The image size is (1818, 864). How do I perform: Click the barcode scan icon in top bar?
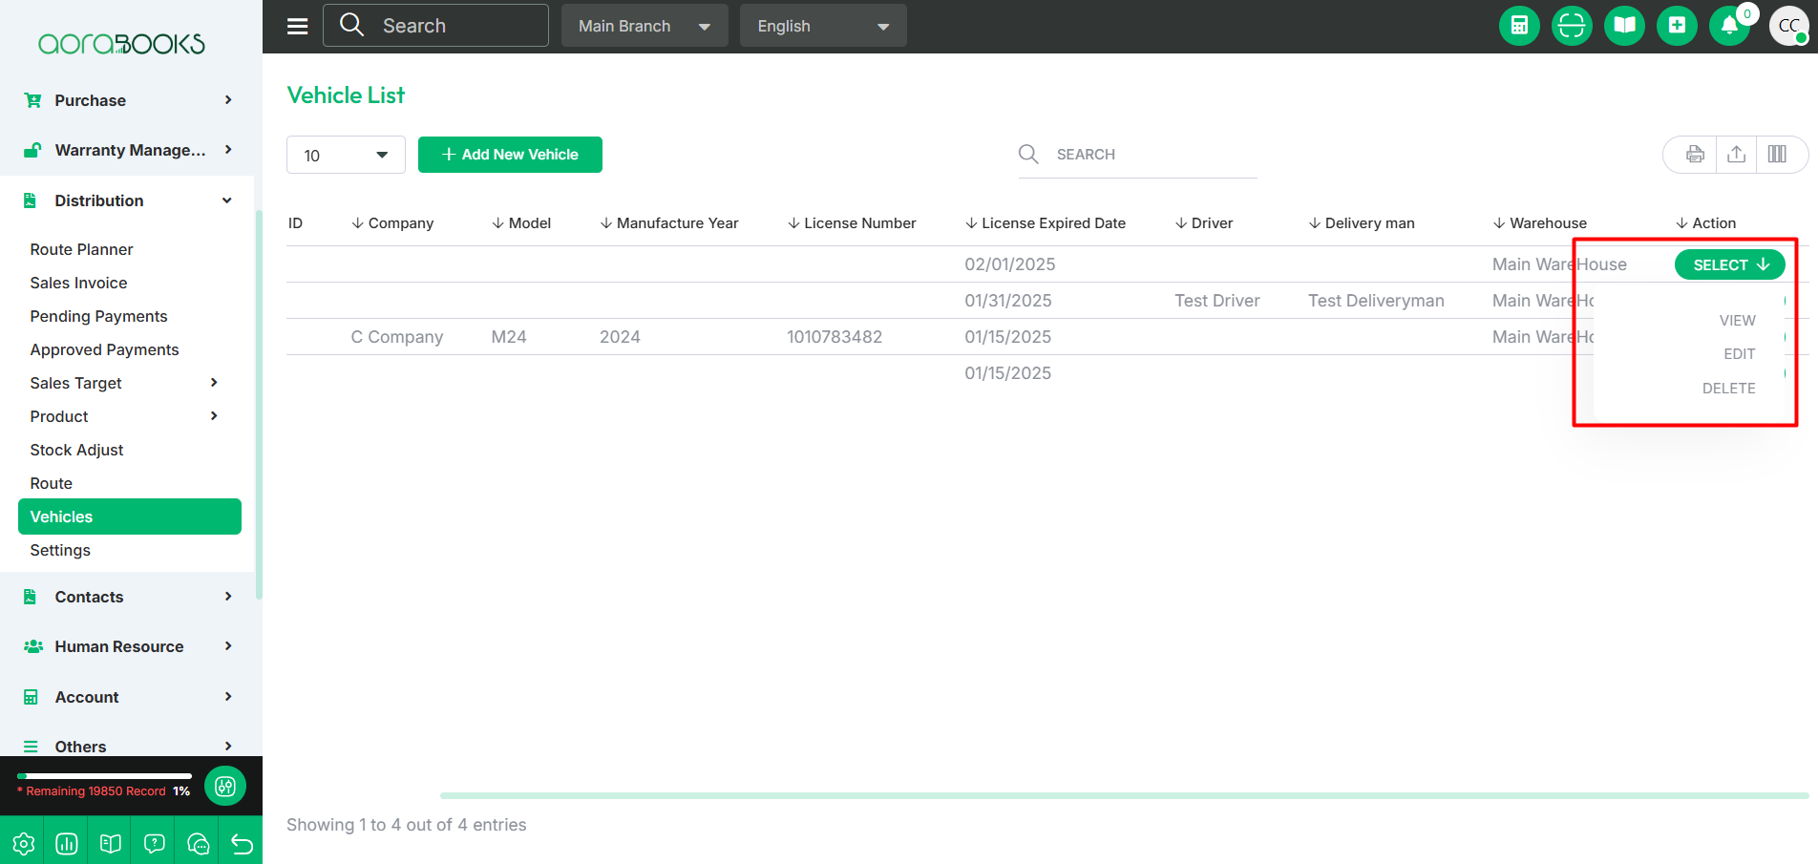coord(1572,26)
